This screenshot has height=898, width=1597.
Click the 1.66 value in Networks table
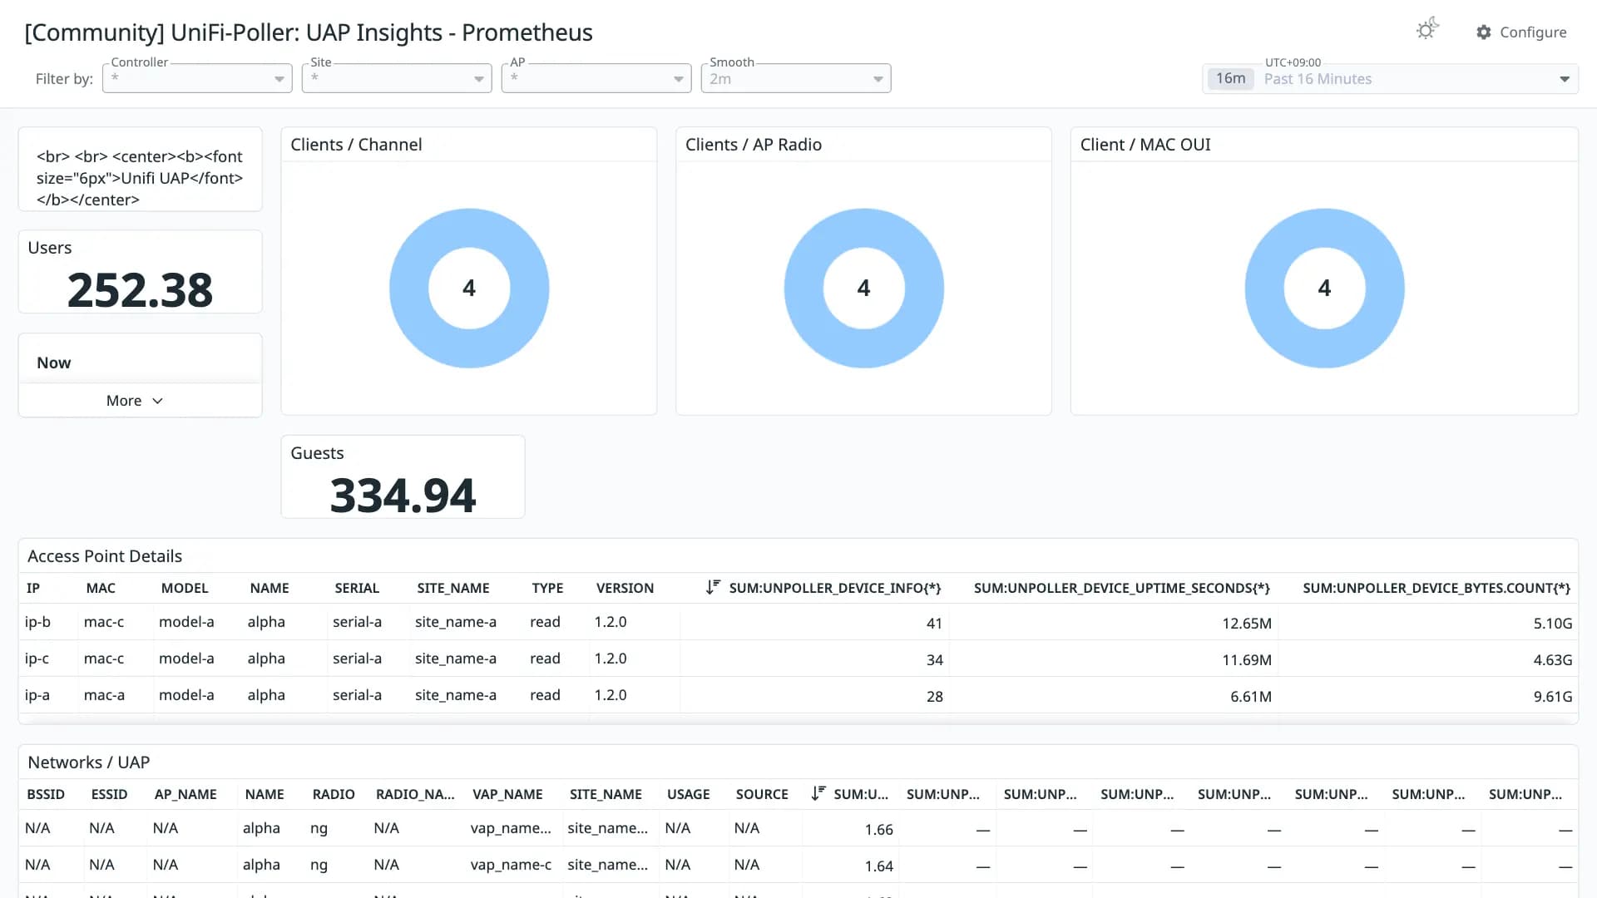point(879,830)
